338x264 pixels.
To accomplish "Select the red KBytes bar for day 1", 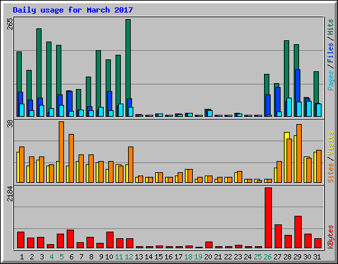I will tap(21, 240).
